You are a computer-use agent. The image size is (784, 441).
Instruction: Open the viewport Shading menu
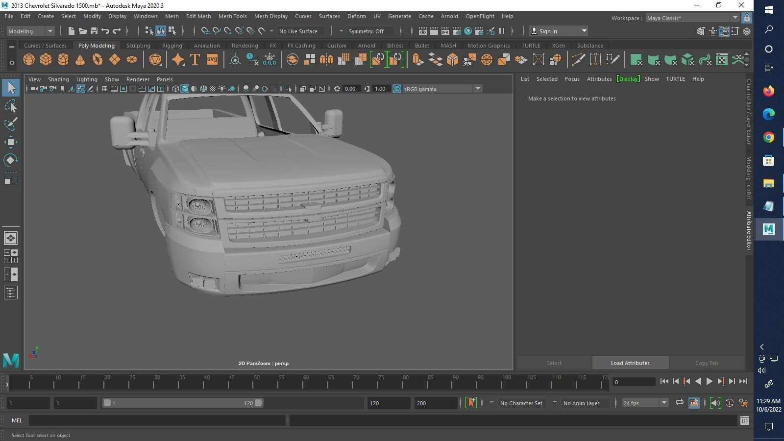(58, 79)
